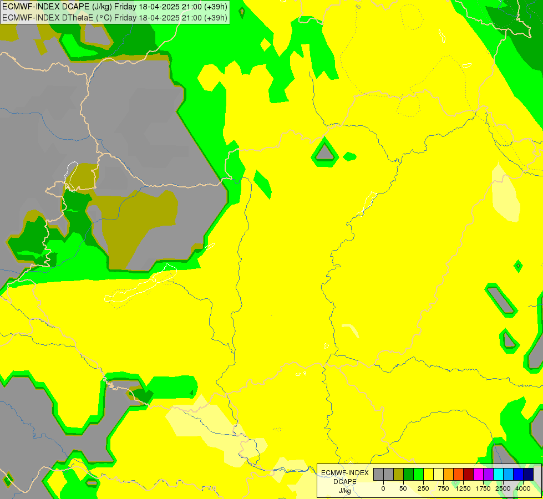This screenshot has height=499, width=543.
Task: Click the J/kg unit label in the legend
Action: point(345,491)
